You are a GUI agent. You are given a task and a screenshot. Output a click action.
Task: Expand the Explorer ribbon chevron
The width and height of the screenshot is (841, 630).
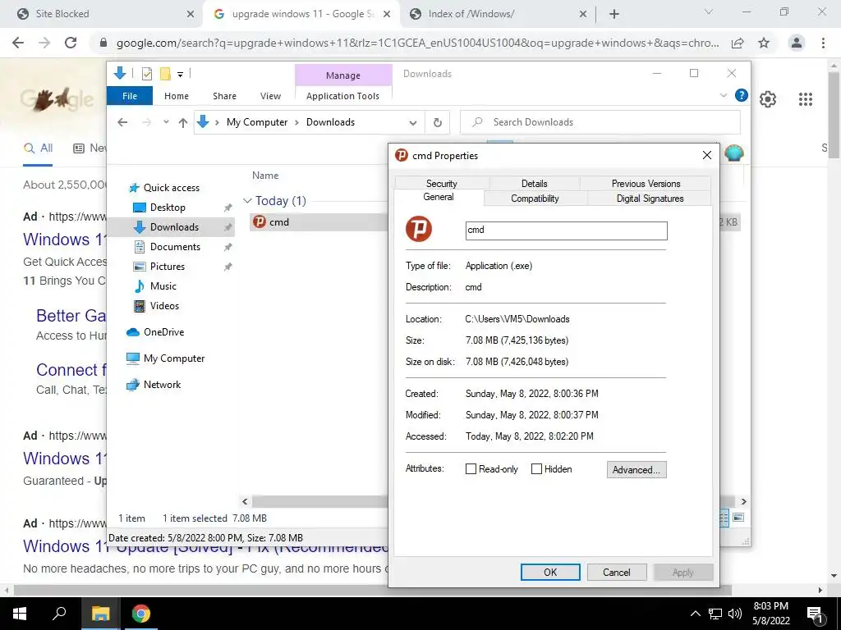[723, 95]
